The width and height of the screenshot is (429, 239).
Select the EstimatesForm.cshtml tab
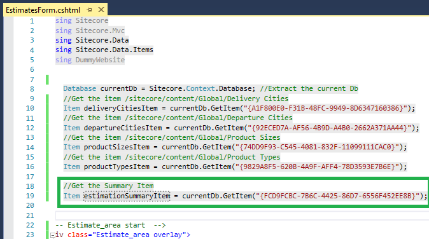click(43, 10)
